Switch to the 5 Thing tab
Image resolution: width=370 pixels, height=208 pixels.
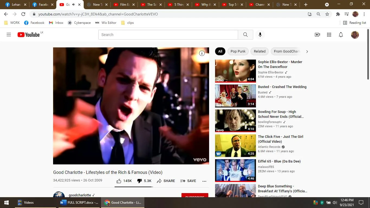pos(178,5)
